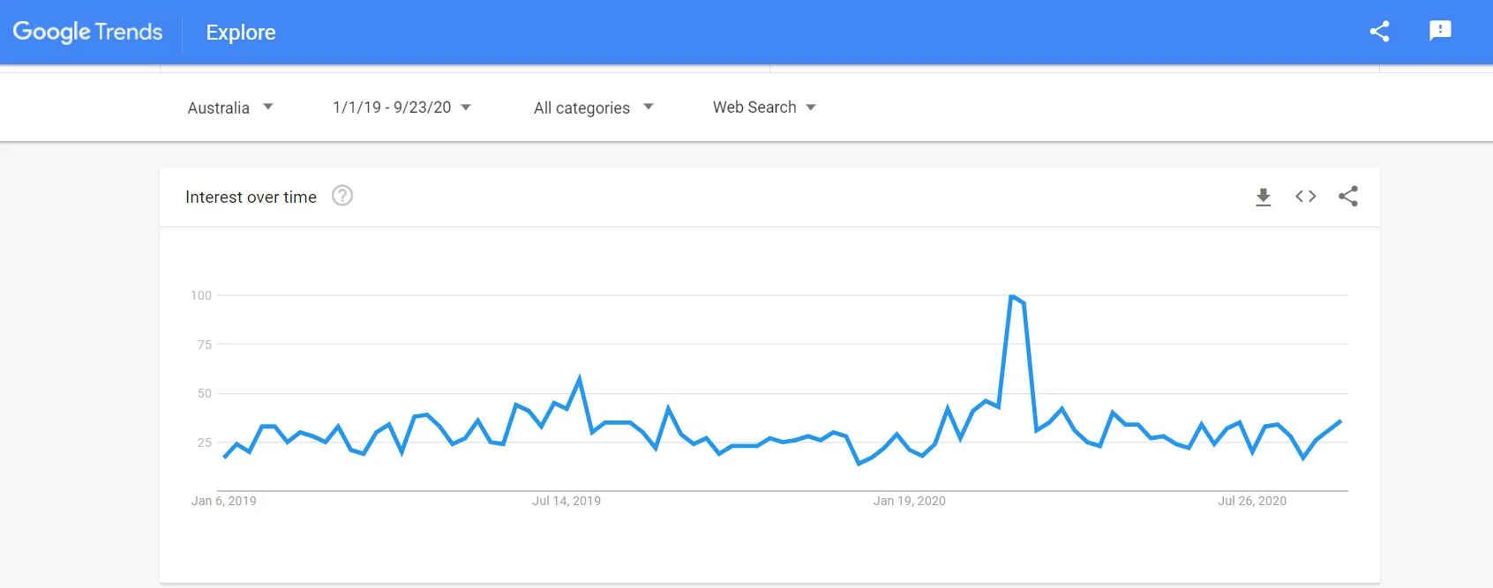Expand the All categories dropdown
Screen dimensions: 1493x588
point(594,107)
